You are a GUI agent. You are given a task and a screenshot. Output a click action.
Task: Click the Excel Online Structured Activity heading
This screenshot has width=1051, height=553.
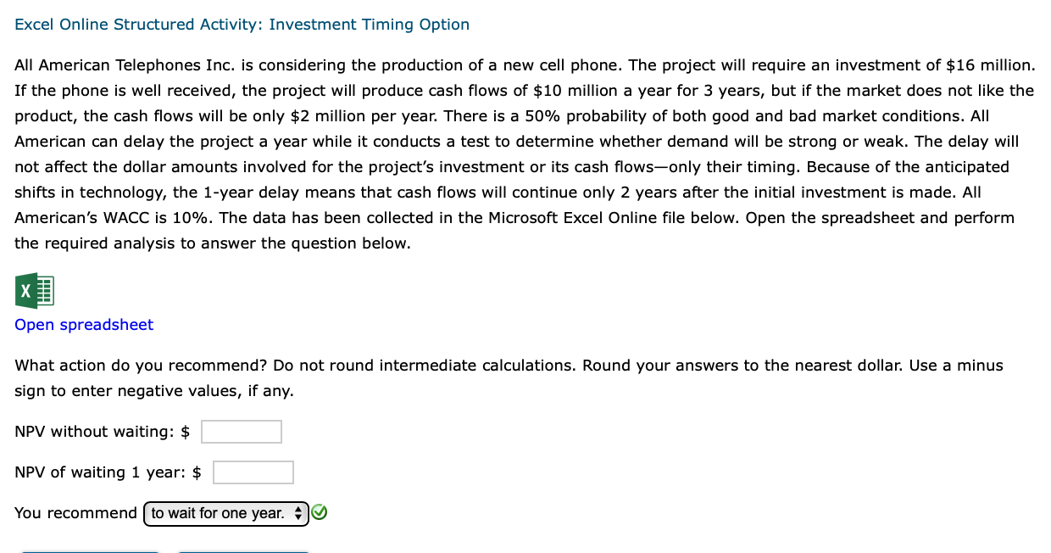click(x=242, y=24)
